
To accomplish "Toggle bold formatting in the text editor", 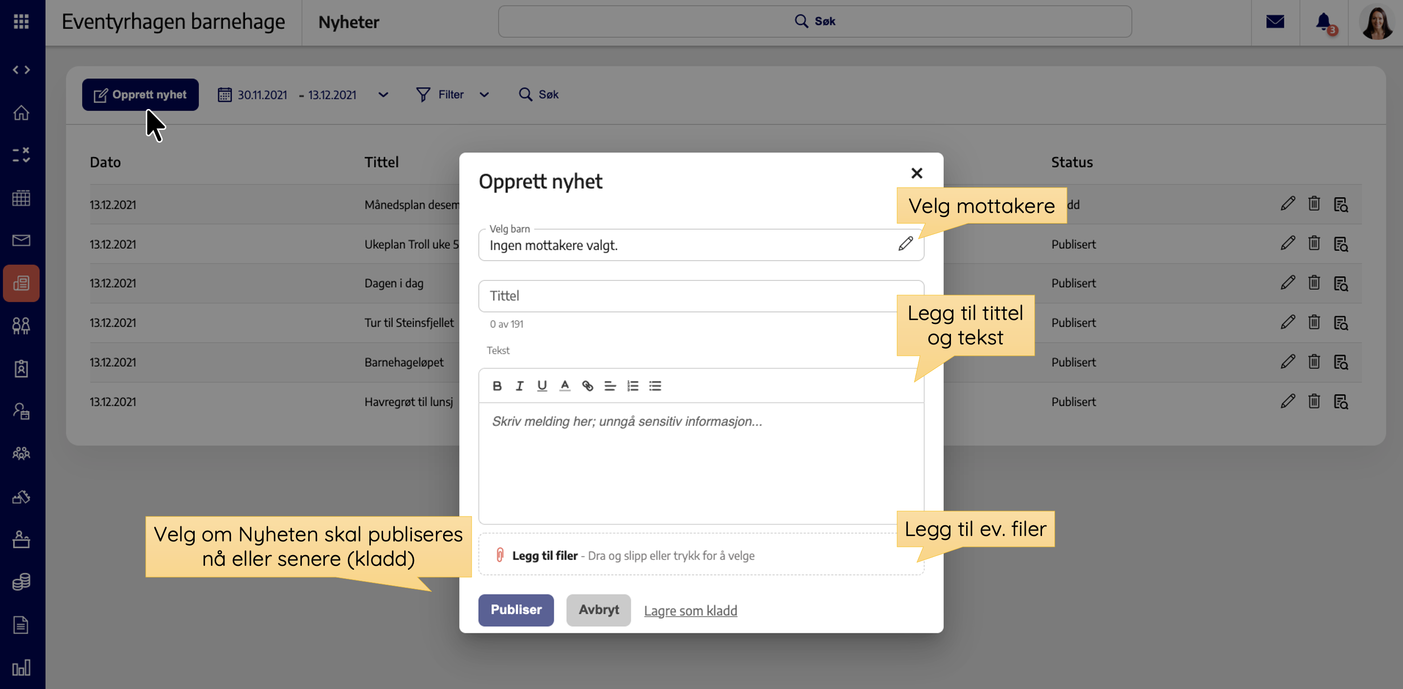I will click(x=497, y=386).
